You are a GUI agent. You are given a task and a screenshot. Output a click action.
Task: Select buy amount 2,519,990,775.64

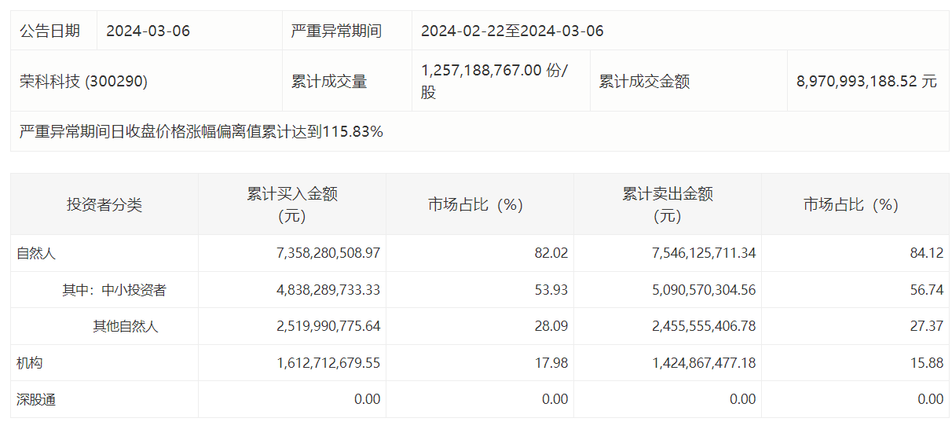tap(328, 326)
